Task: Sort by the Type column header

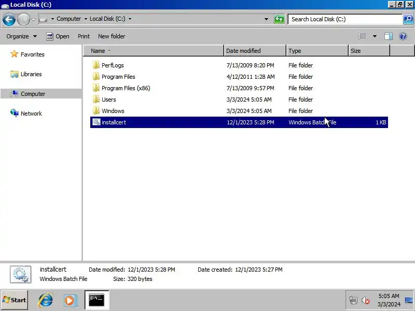Action: [x=317, y=51]
